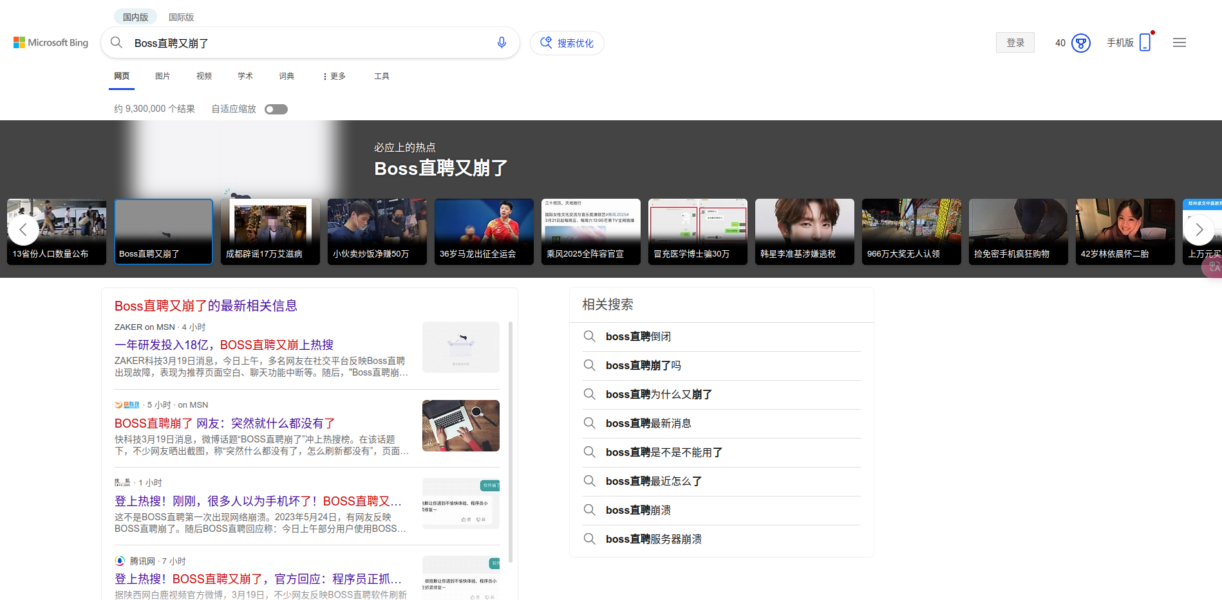Click the Microsoft Bing logo

[51, 42]
